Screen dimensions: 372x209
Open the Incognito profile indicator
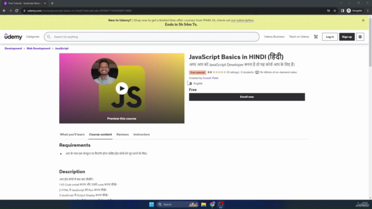pyautogui.click(x=355, y=10)
